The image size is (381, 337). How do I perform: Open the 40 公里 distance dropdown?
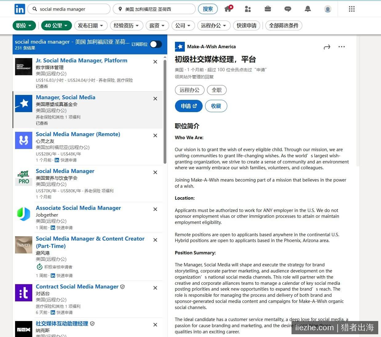coord(56,25)
